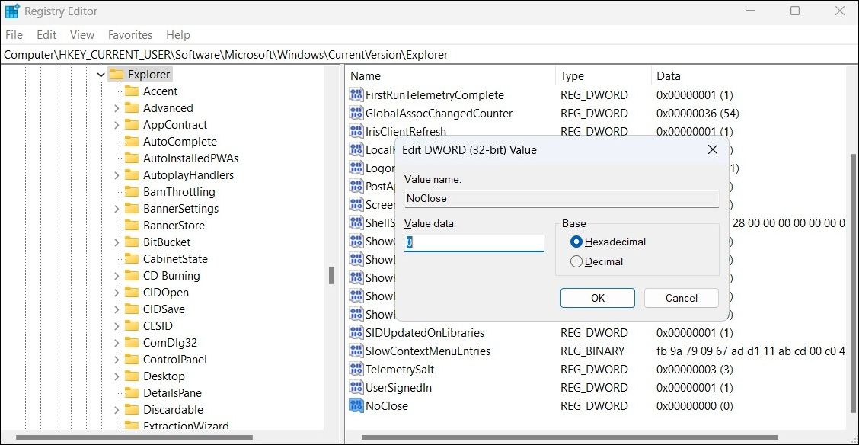Collapse the Explorer key
This screenshot has width=859, height=445.
click(x=101, y=75)
